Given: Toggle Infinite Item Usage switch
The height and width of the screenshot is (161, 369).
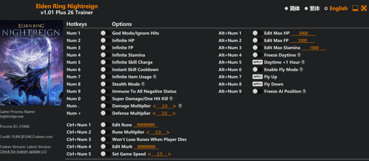Looking at the screenshot, I should (x=106, y=77).
